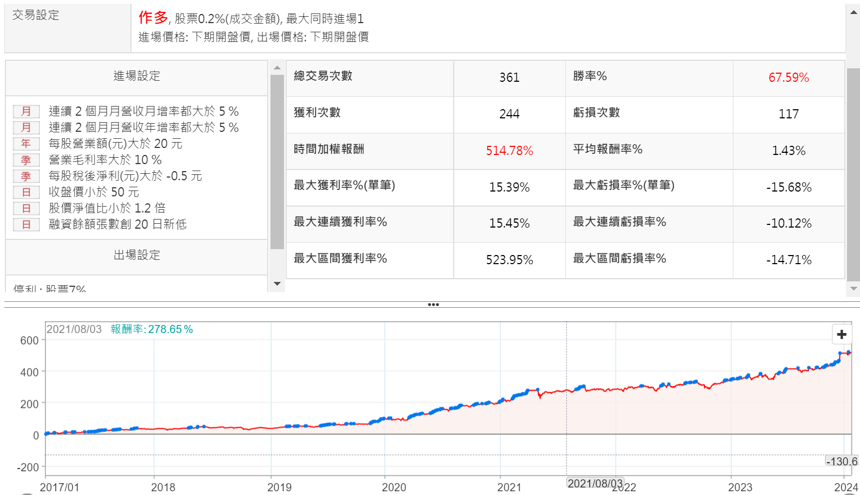This screenshot has width=860, height=495.
Task: Click the entry settings panel scrollbar thumb
Action: pos(277,161)
